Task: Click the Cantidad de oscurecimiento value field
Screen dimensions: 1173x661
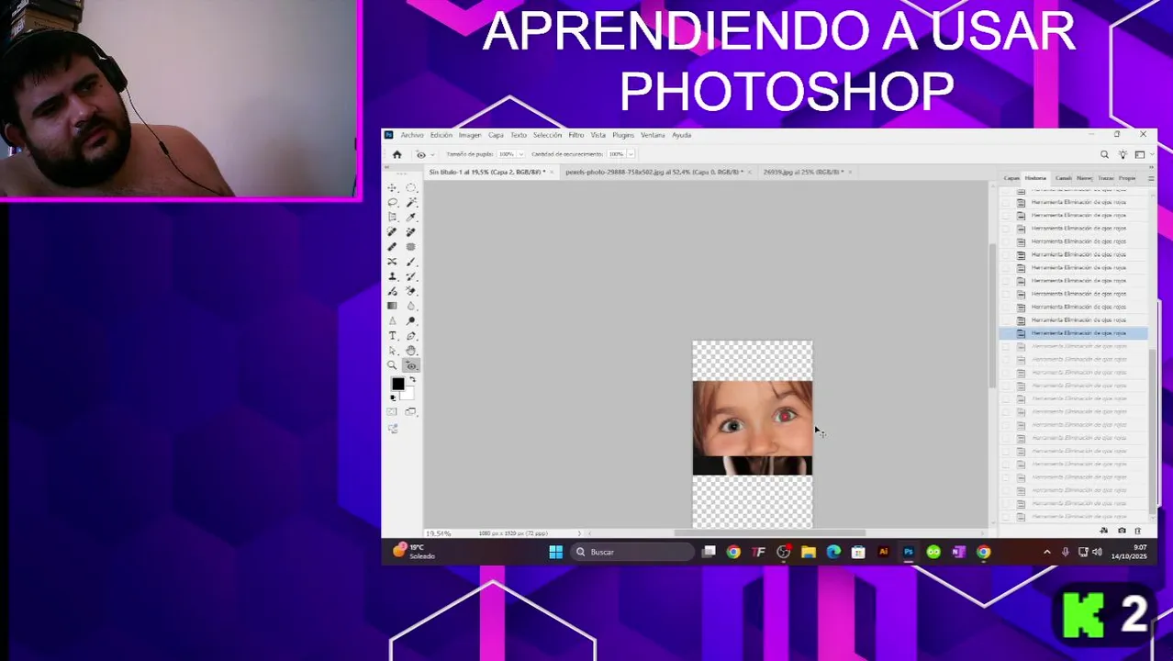Action: click(616, 154)
